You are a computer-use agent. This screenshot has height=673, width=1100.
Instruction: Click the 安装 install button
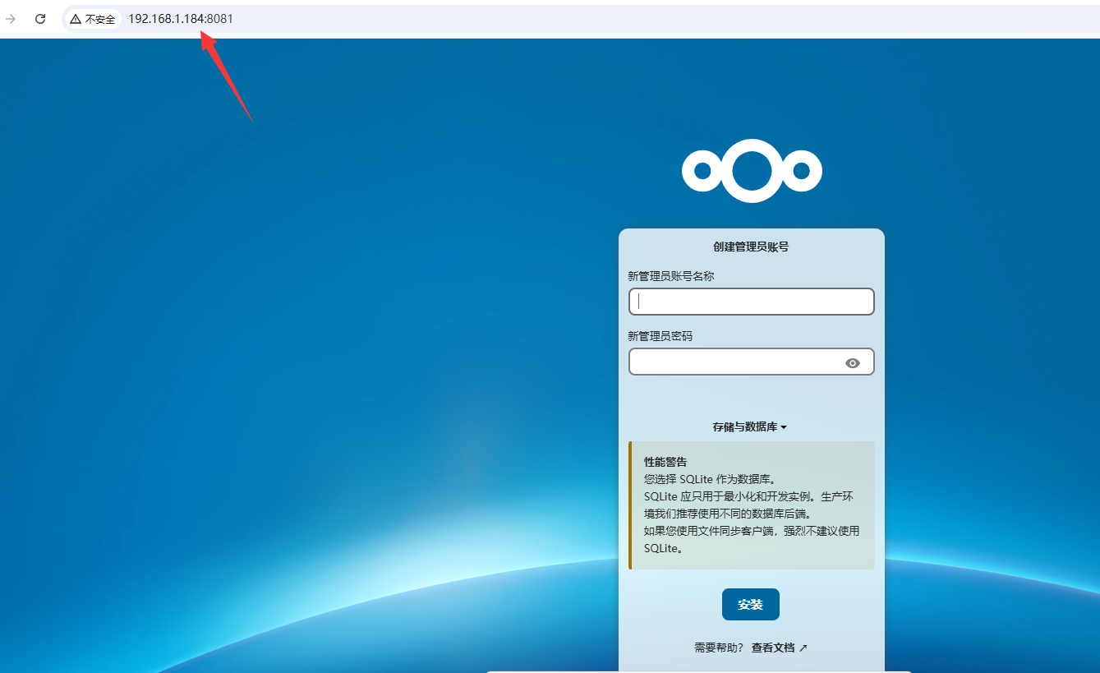click(x=751, y=605)
